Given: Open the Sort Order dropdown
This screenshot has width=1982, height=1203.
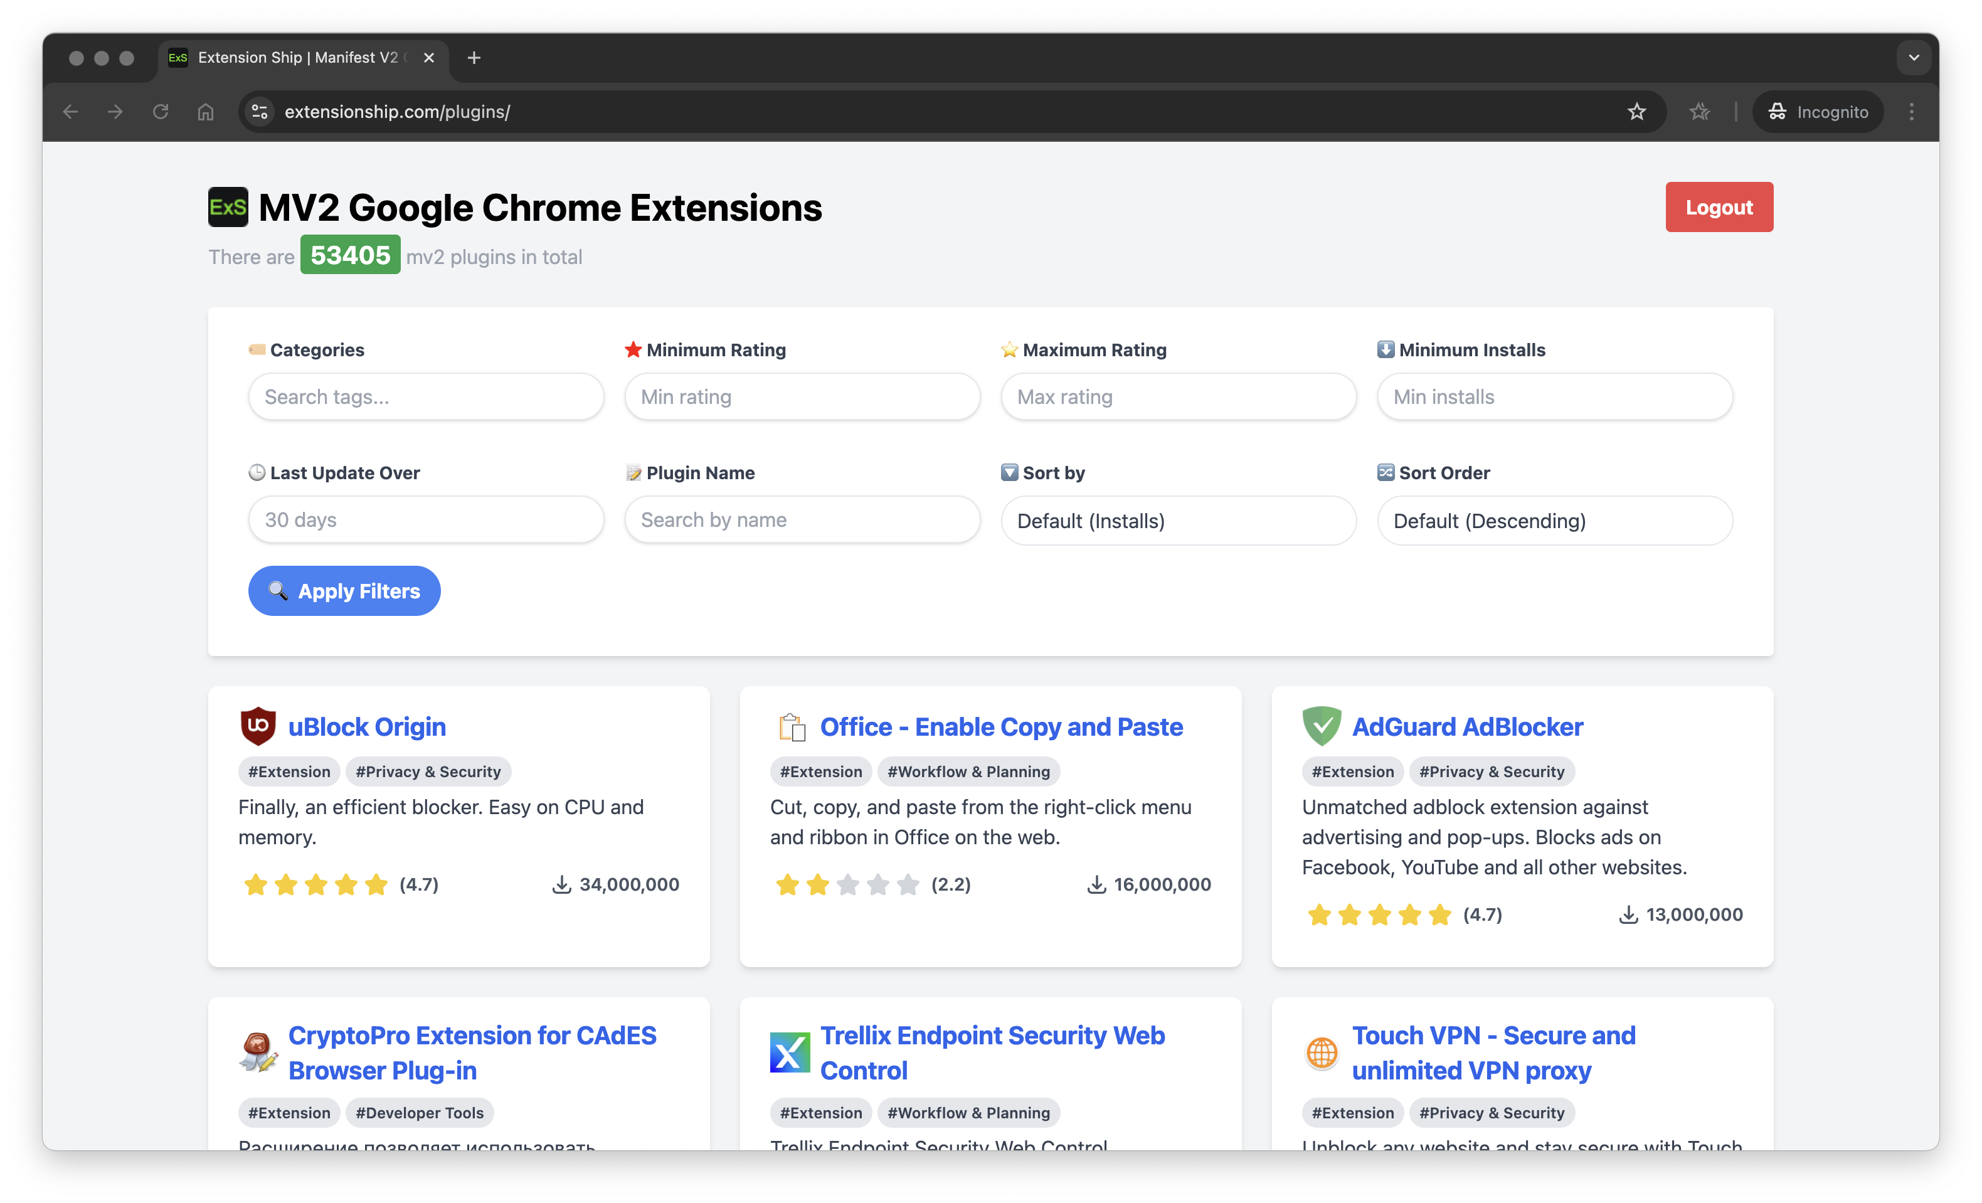Looking at the screenshot, I should coord(1555,521).
